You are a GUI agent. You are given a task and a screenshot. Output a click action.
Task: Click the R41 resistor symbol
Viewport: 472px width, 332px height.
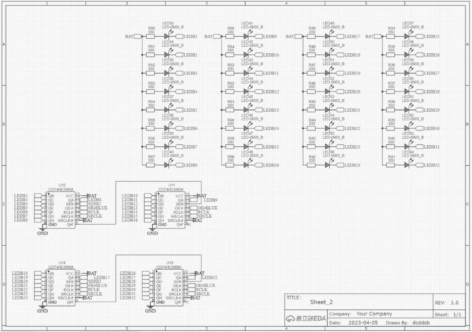coord(391,165)
